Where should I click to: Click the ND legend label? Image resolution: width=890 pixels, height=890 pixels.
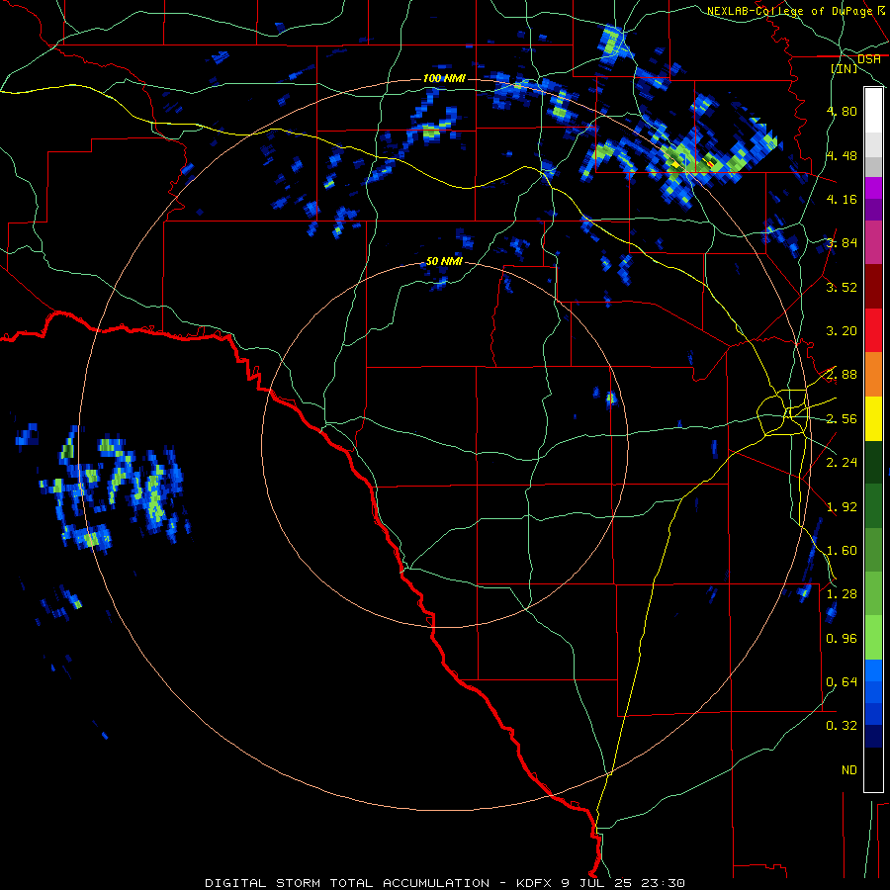point(849,770)
